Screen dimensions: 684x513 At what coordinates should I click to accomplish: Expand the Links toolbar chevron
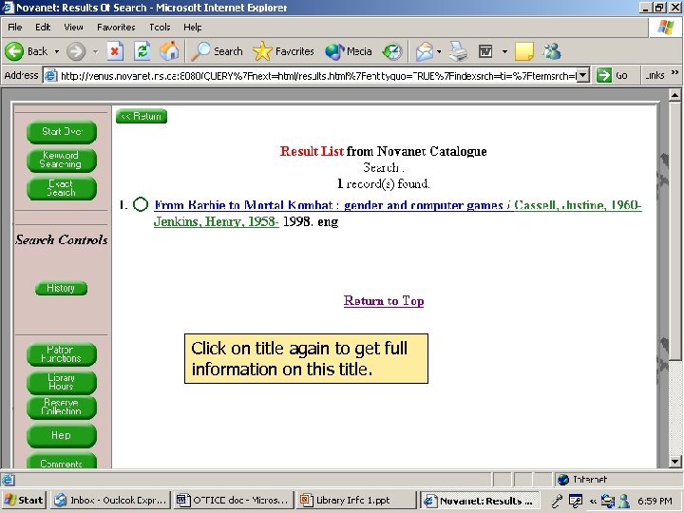[674, 73]
